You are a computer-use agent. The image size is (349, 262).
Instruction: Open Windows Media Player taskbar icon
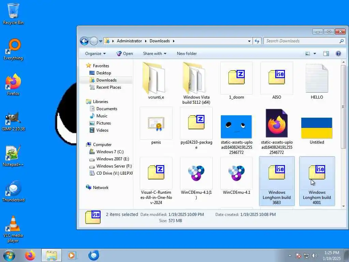pos(72,255)
